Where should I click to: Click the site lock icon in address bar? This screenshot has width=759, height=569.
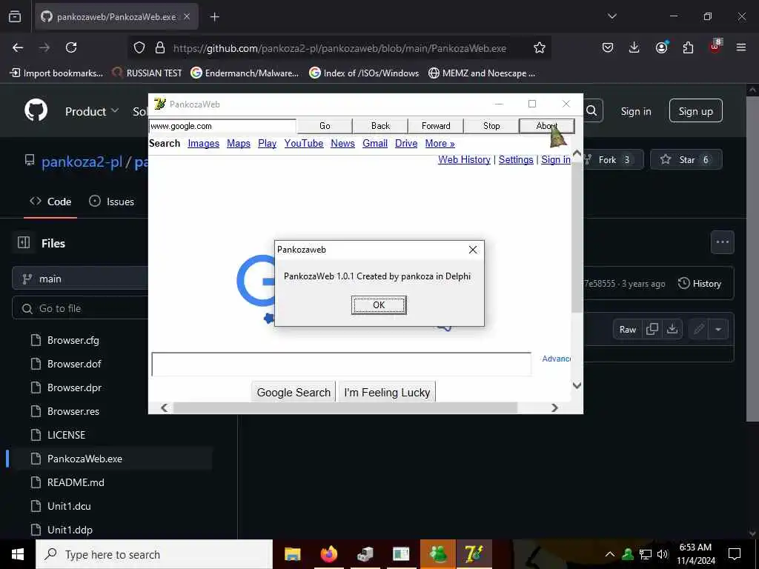pos(160,47)
